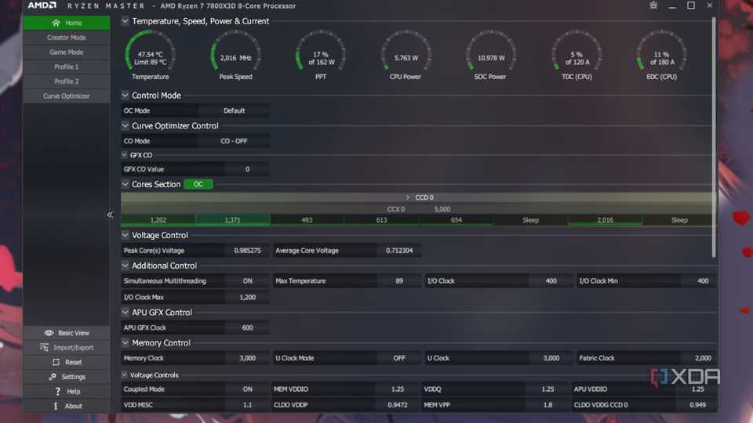Click the Help question mark icon

[57, 391]
